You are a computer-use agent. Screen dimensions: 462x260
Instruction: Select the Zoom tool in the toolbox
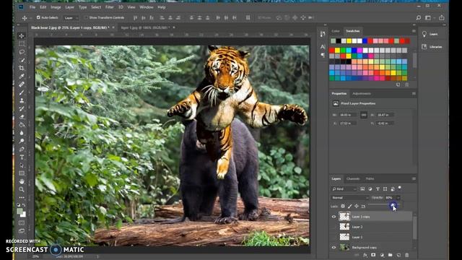[22, 189]
